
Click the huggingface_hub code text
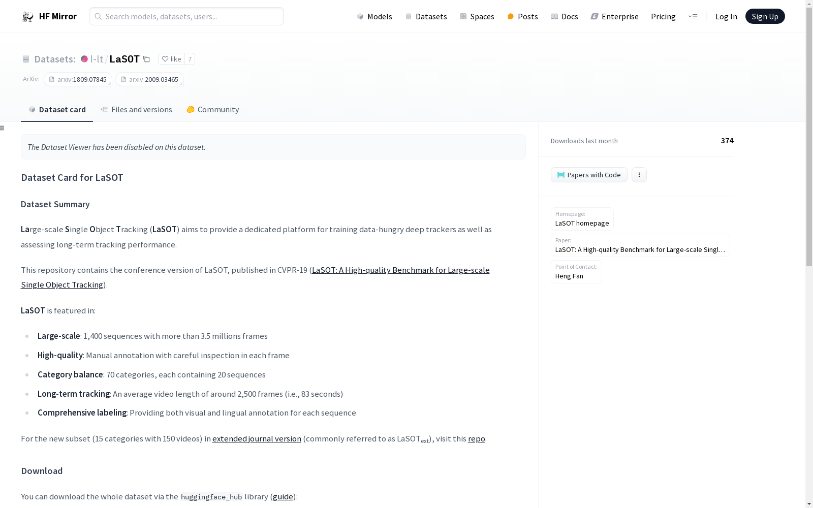211,497
